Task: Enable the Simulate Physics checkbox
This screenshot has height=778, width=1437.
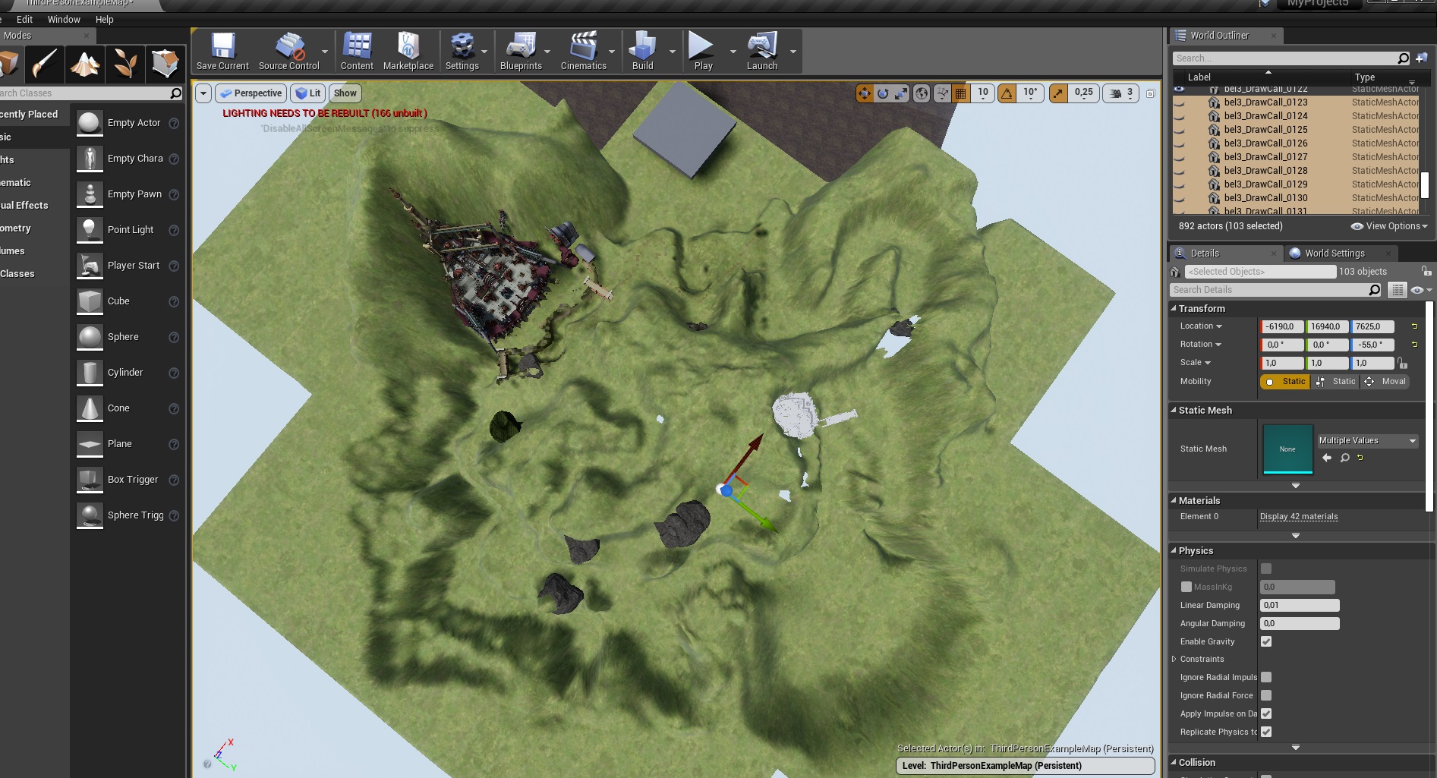Action: [x=1266, y=569]
